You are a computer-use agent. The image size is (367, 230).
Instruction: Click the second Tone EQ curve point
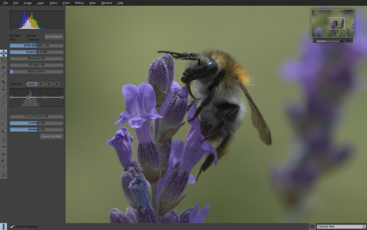28,97
